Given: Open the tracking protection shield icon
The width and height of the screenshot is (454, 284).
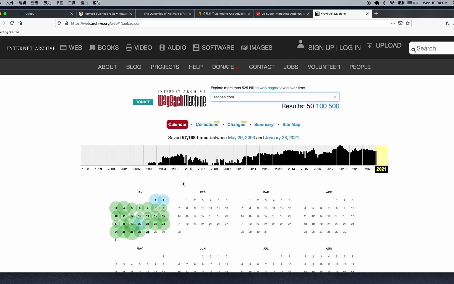Looking at the screenshot, I should [59, 23].
